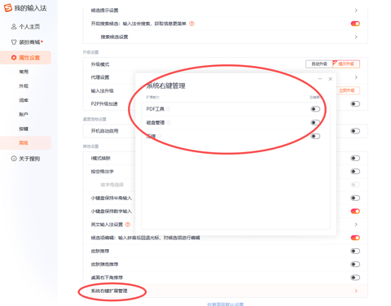391x306 pixels.
Task: Click the info icon beside 关于搜狗
Action: [14, 159]
